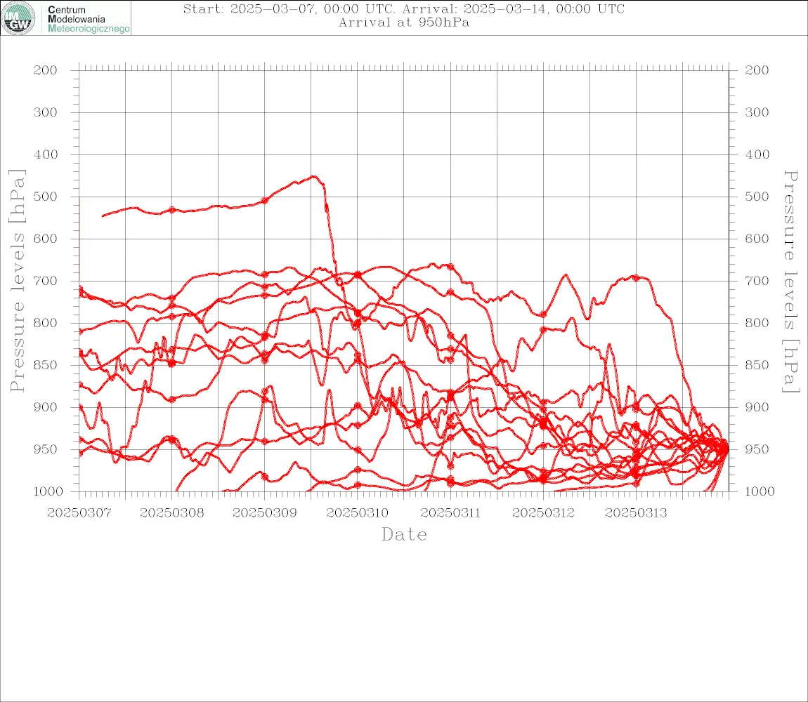Select the start and arrival time title line
This screenshot has height=702, width=808.
pos(404,8)
